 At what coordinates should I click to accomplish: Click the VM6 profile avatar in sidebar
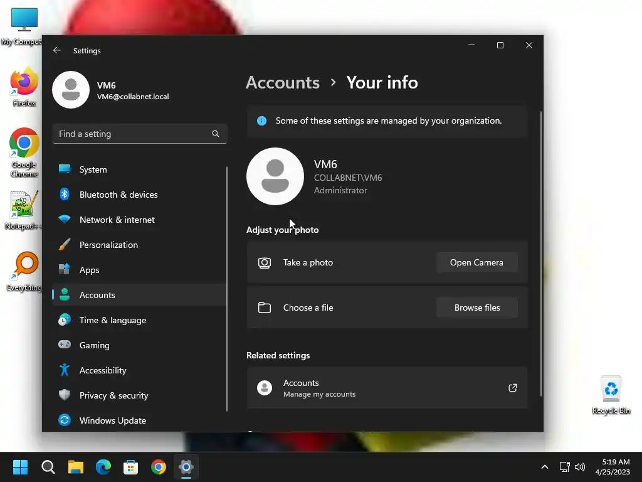point(71,90)
